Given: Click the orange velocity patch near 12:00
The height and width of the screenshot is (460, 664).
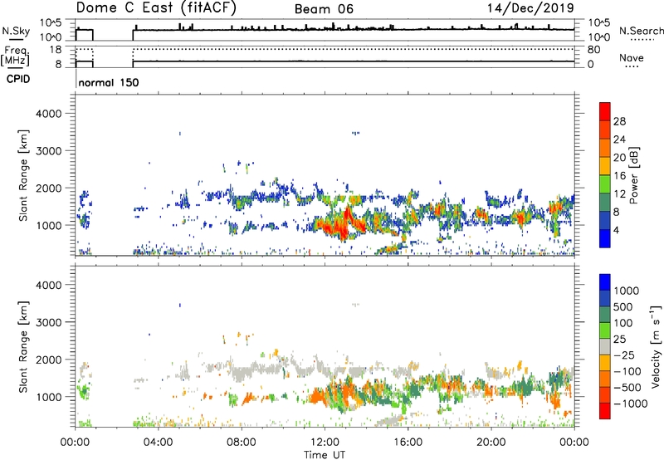Looking at the screenshot, I should click(x=319, y=398).
